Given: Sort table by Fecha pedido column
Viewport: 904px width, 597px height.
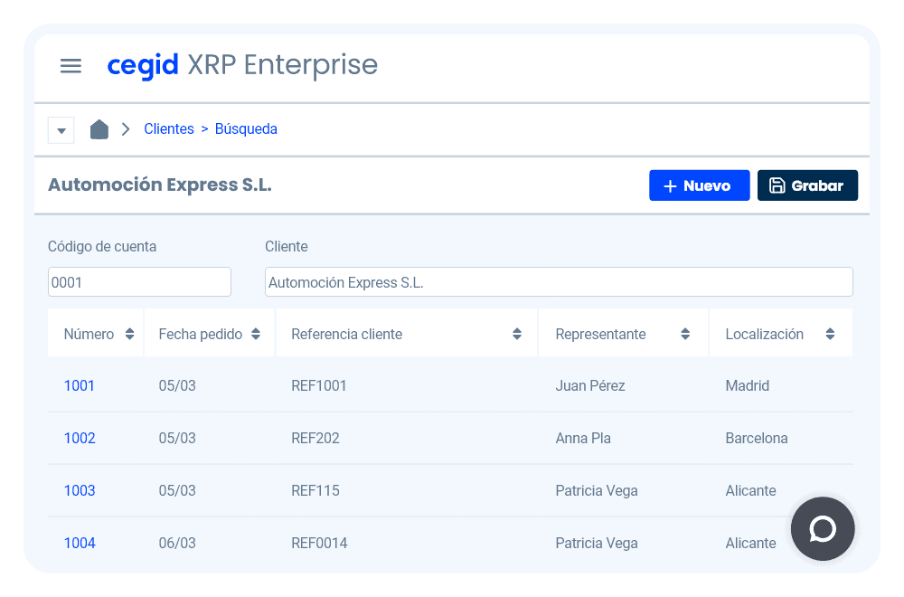Looking at the screenshot, I should click(x=256, y=335).
